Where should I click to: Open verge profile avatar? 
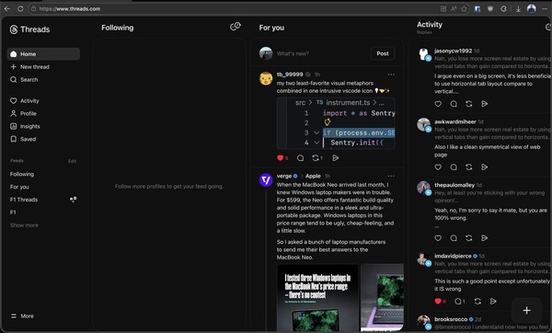click(x=266, y=180)
